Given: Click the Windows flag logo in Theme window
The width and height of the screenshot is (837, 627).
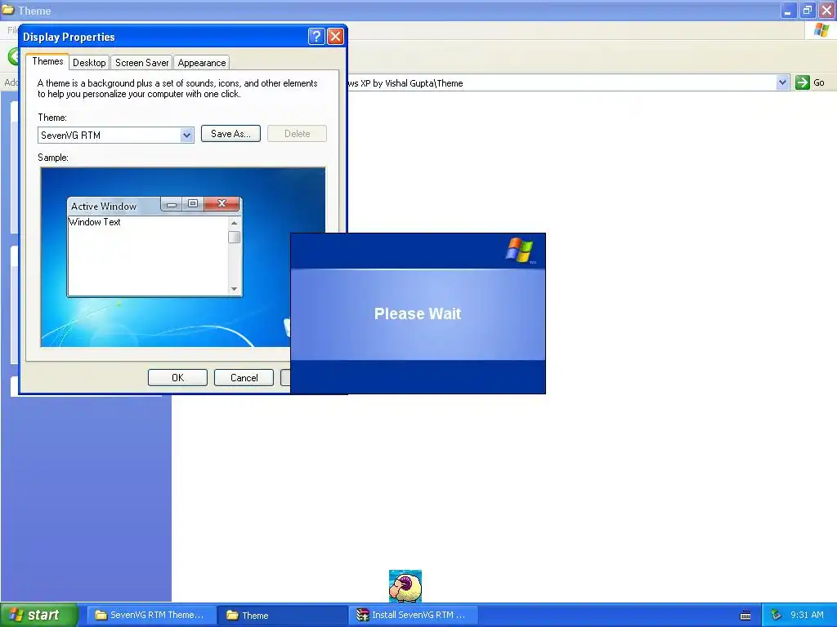Looking at the screenshot, I should (x=821, y=30).
